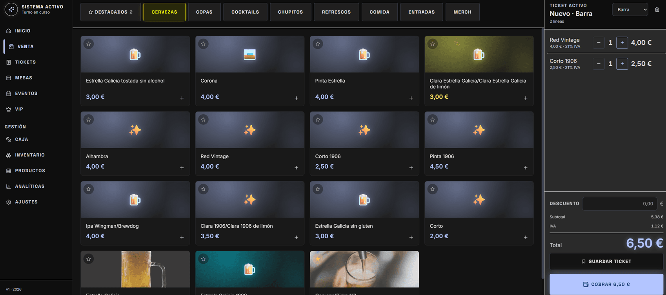Select the Cervezas tab

pos(164,12)
